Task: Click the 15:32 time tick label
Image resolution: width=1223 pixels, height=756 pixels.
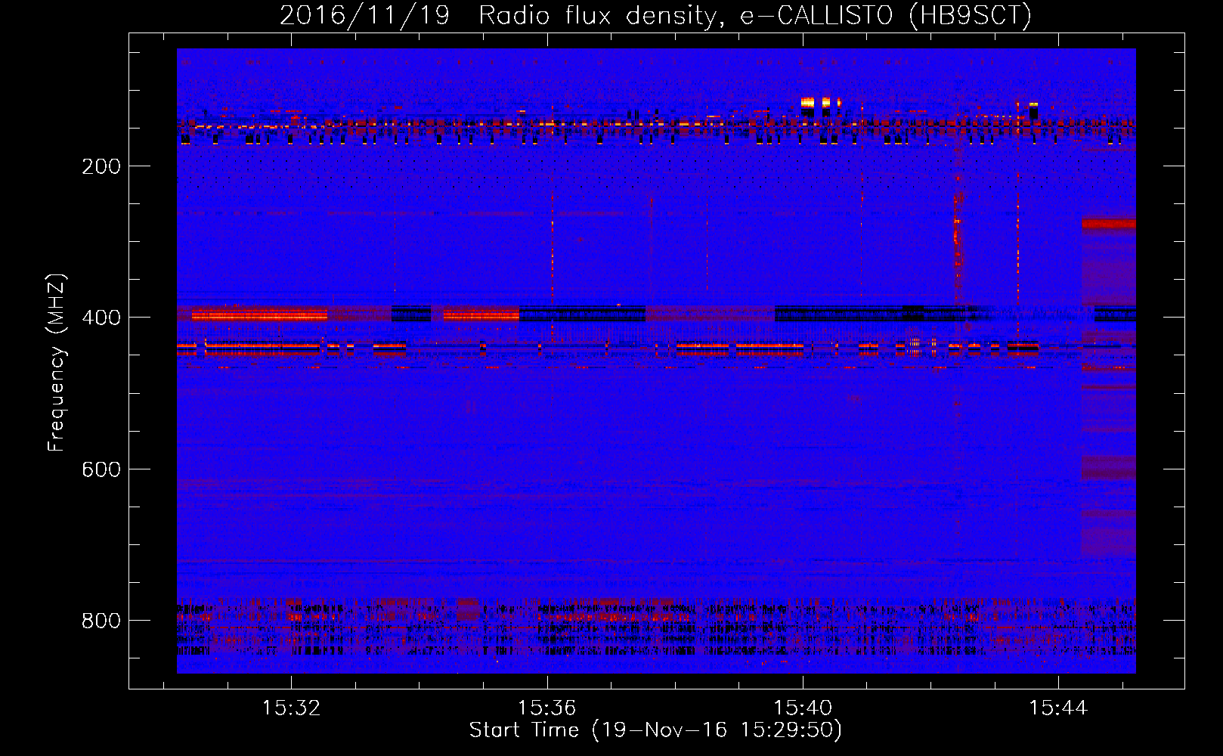Action: point(291,708)
